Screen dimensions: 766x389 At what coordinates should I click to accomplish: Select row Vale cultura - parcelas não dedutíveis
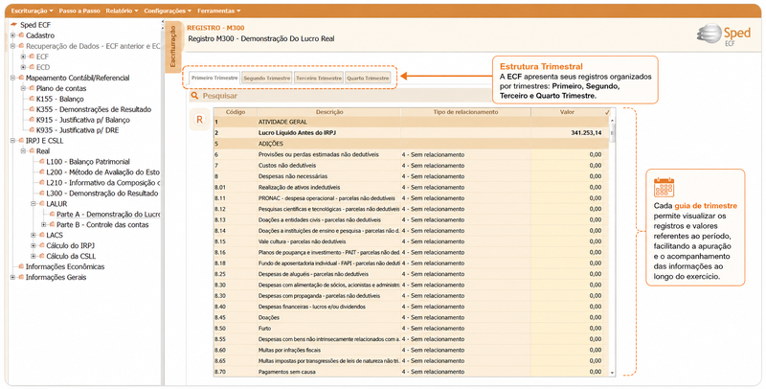[x=411, y=241]
